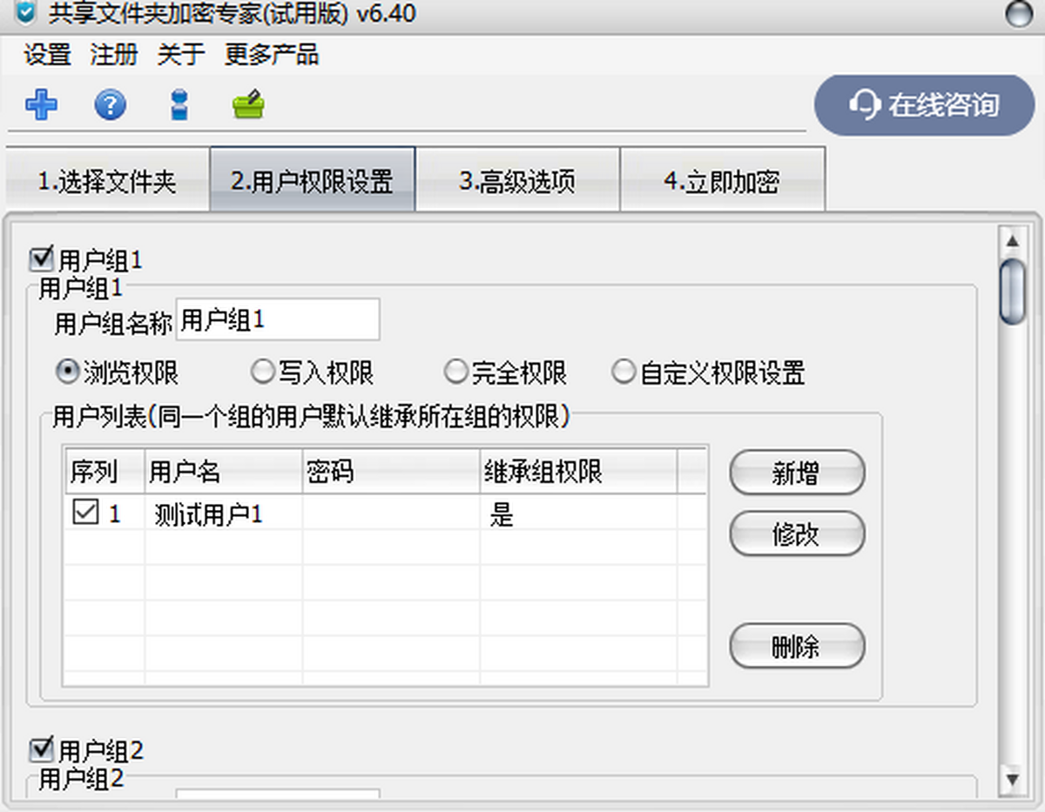The height and width of the screenshot is (812, 1045).
Task: Select 自定义权限设置 radio option
Action: (x=623, y=373)
